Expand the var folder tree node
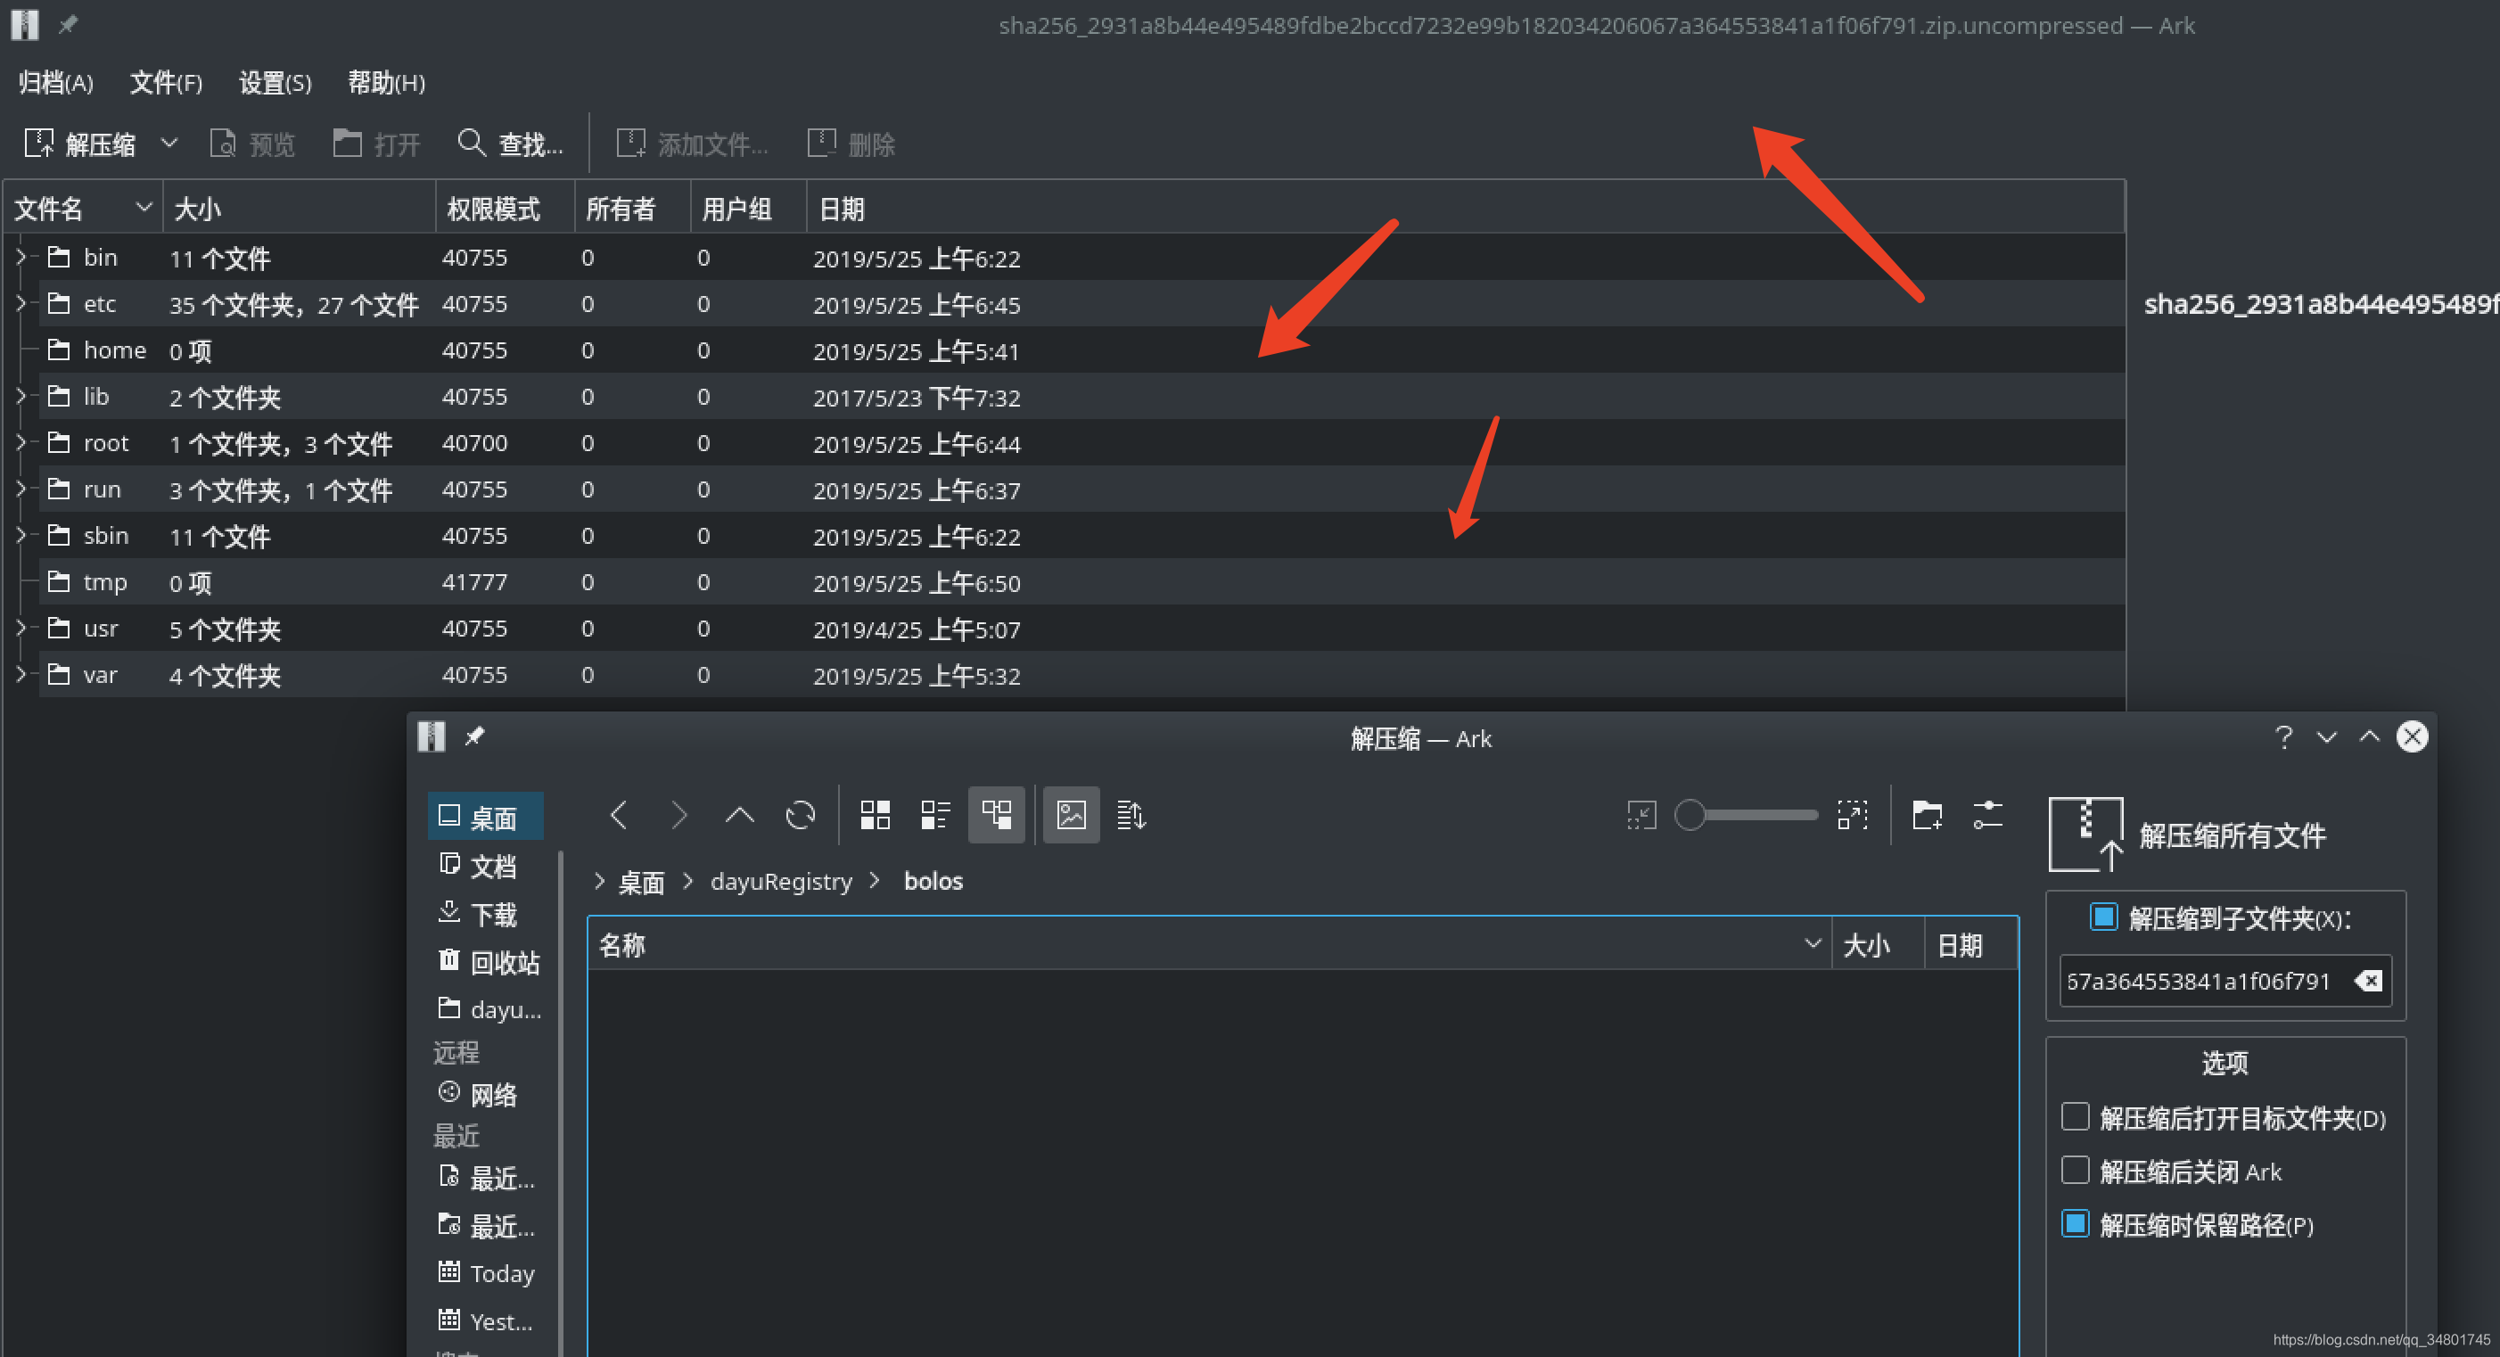The image size is (2500, 1357). pyautogui.click(x=21, y=675)
